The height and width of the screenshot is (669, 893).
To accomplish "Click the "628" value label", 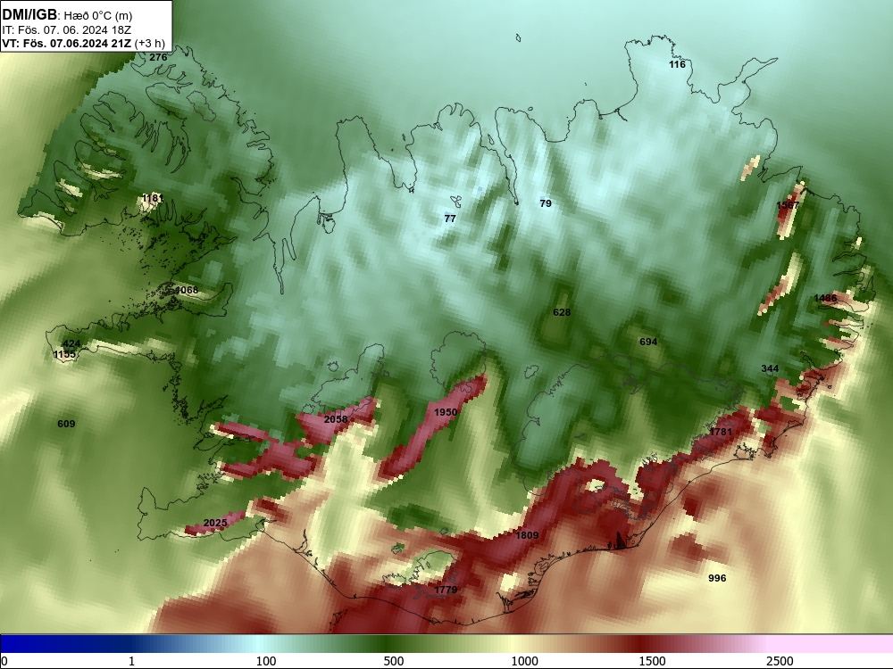I will click(x=562, y=312).
